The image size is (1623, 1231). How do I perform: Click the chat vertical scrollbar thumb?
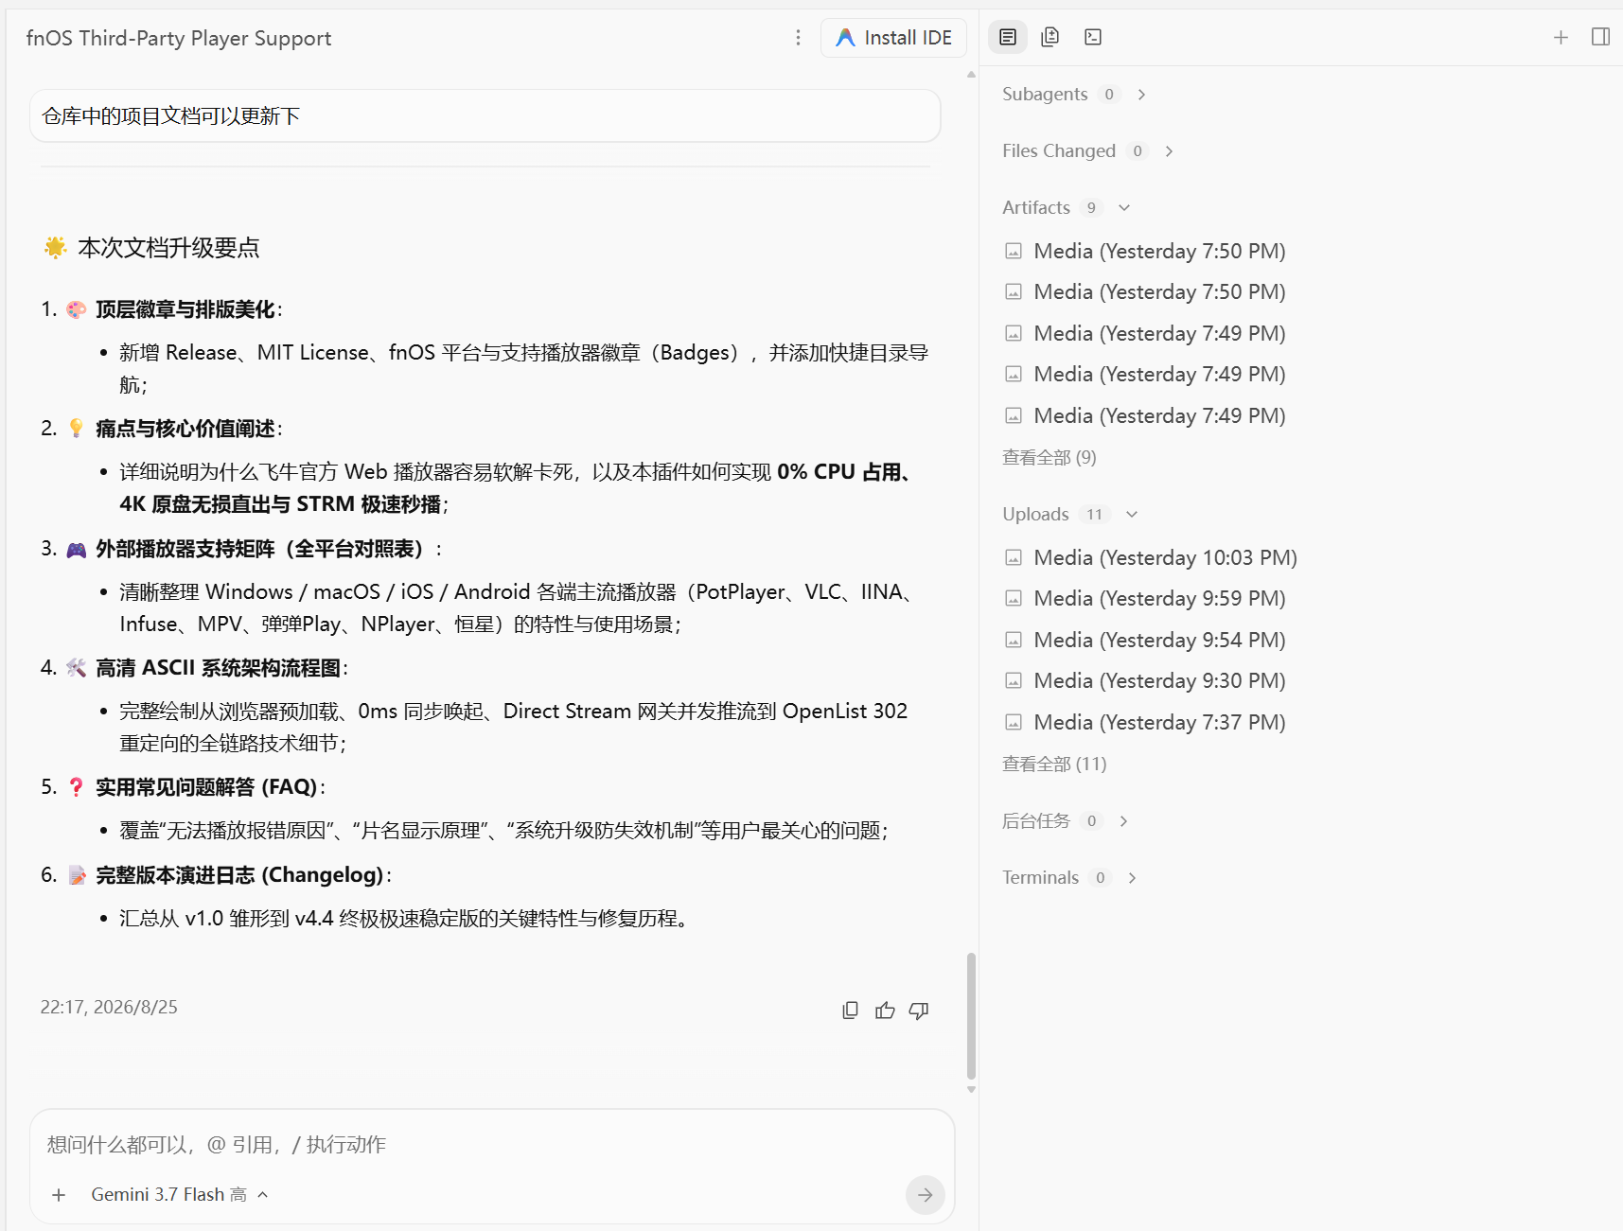pyautogui.click(x=971, y=1016)
